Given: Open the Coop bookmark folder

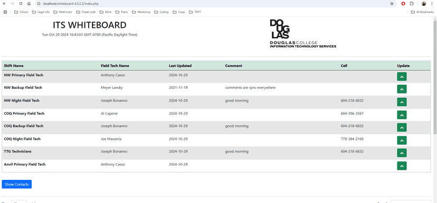Looking at the screenshot, I should tap(178, 12).
